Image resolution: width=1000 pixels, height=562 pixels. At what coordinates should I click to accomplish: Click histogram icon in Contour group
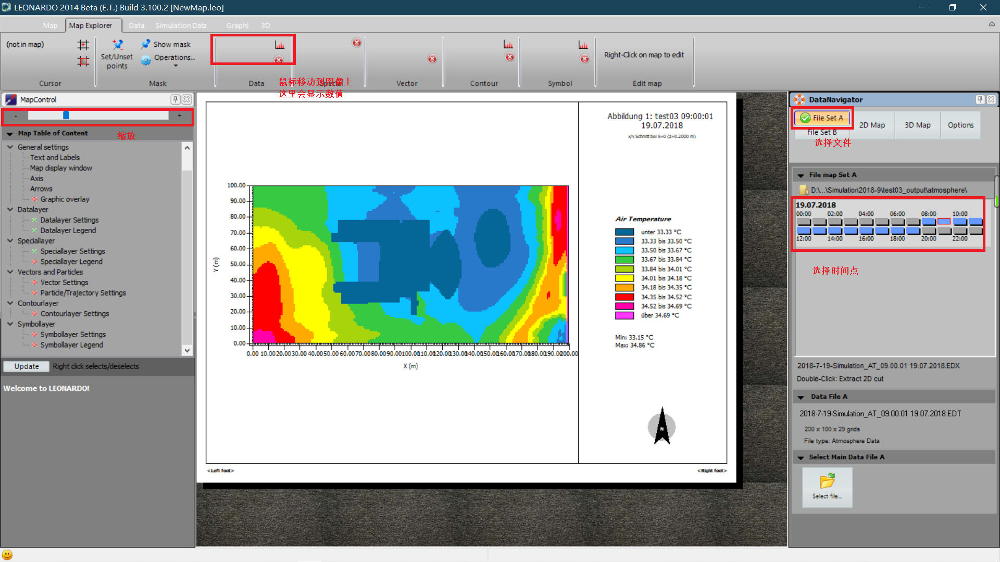tap(508, 45)
